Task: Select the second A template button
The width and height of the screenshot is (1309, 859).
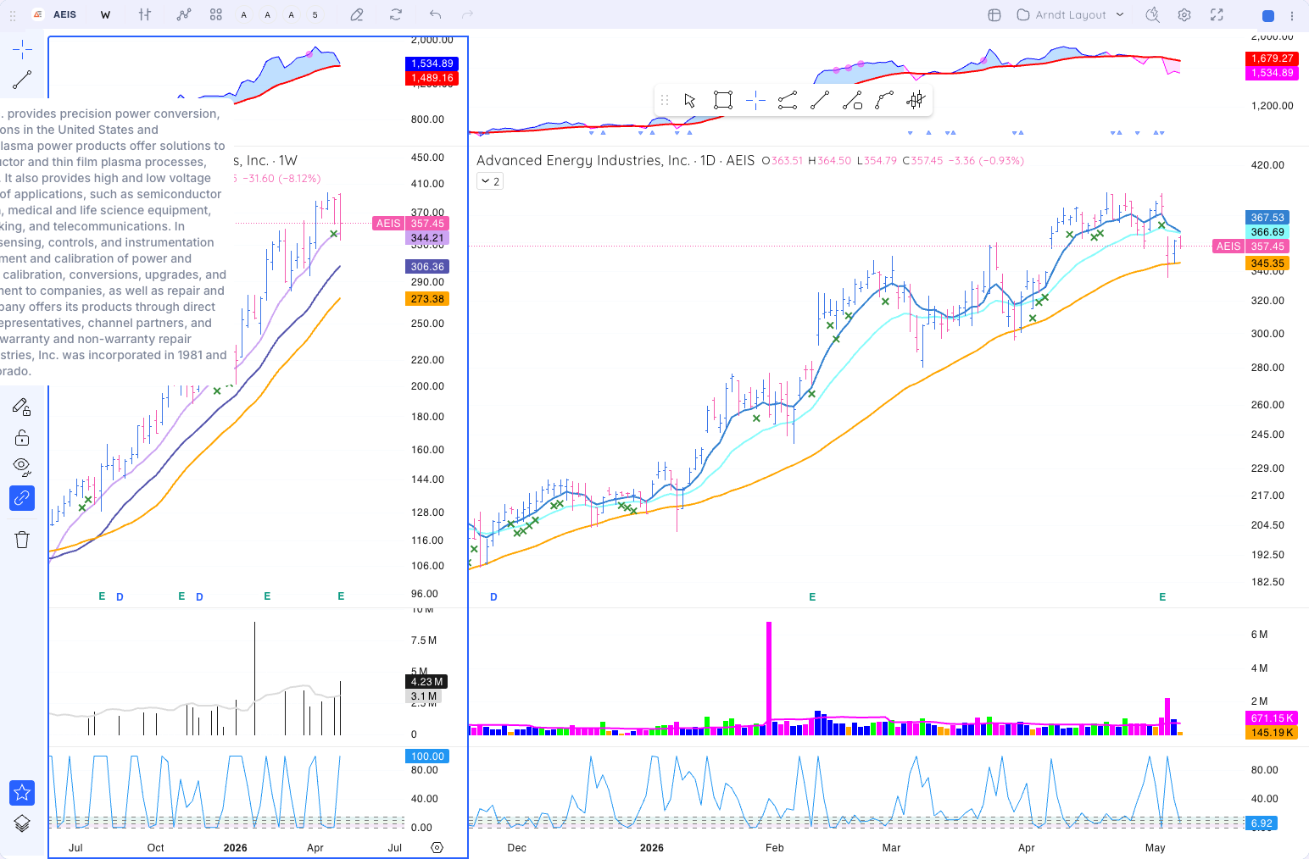Action: (x=268, y=14)
